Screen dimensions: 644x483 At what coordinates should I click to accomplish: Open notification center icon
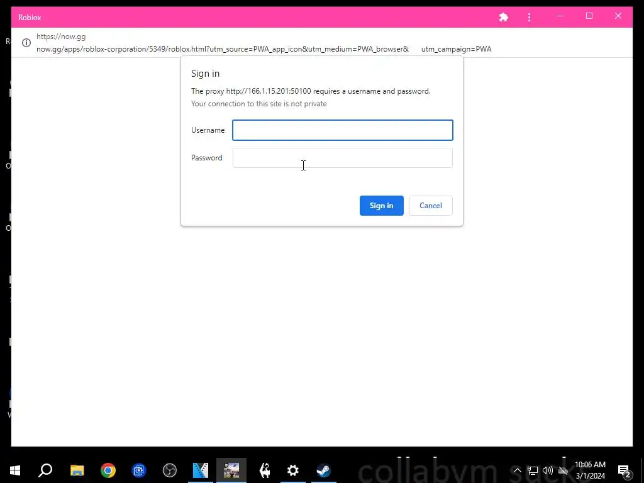point(625,470)
